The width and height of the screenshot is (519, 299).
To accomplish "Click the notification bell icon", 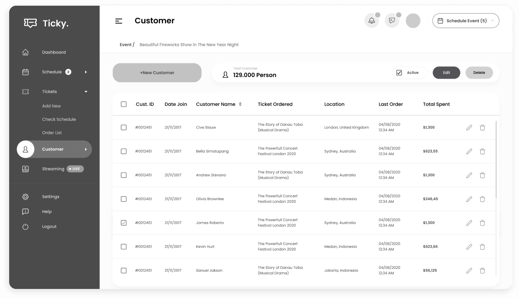I will [x=371, y=20].
